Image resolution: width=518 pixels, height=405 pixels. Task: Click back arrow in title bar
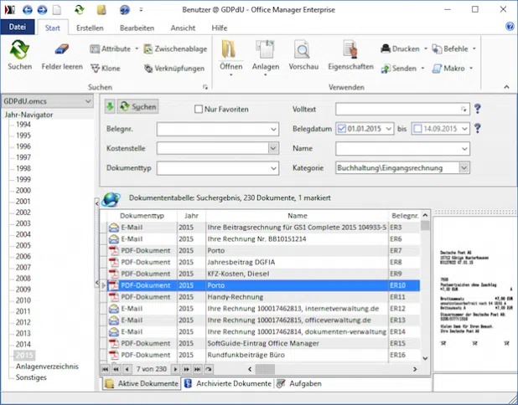pos(28,10)
